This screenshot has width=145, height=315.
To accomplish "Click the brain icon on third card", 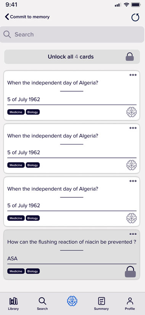I will pos(131,218).
